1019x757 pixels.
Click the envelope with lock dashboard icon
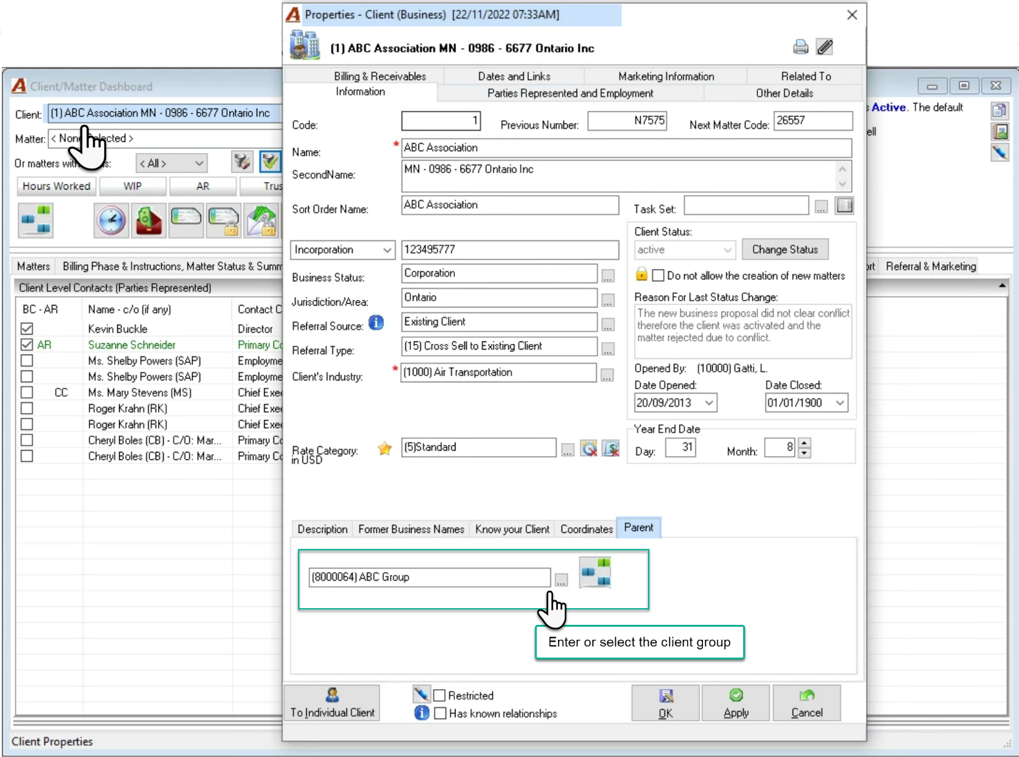(262, 220)
